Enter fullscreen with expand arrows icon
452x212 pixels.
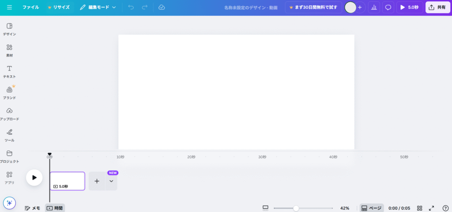432,208
